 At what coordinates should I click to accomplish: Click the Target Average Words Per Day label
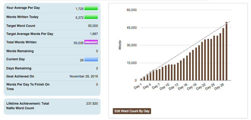pyautogui.click(x=30, y=34)
